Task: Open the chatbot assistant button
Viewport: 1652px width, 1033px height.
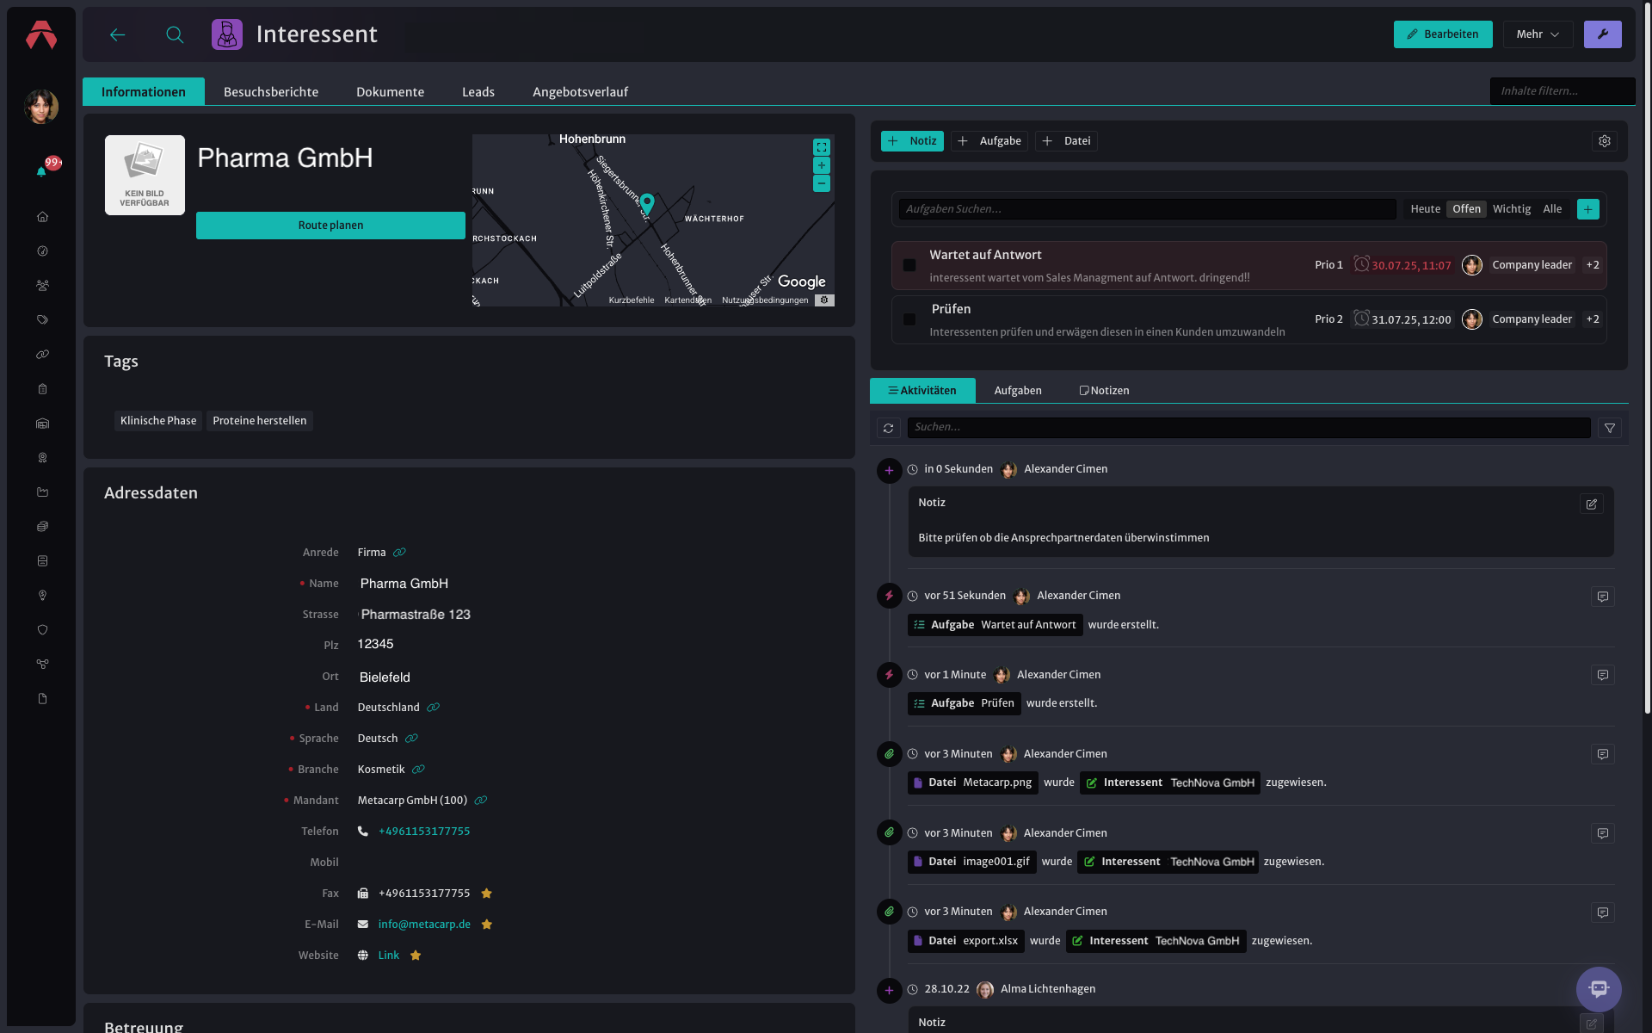Action: (1599, 989)
